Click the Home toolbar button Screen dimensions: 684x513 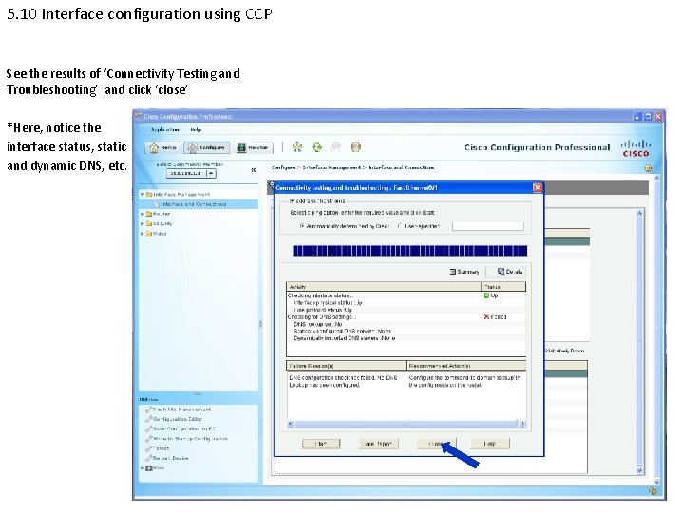point(163,148)
